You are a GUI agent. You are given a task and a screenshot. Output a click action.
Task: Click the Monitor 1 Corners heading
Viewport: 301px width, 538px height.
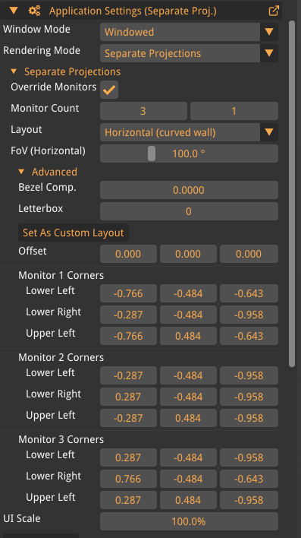tap(61, 275)
